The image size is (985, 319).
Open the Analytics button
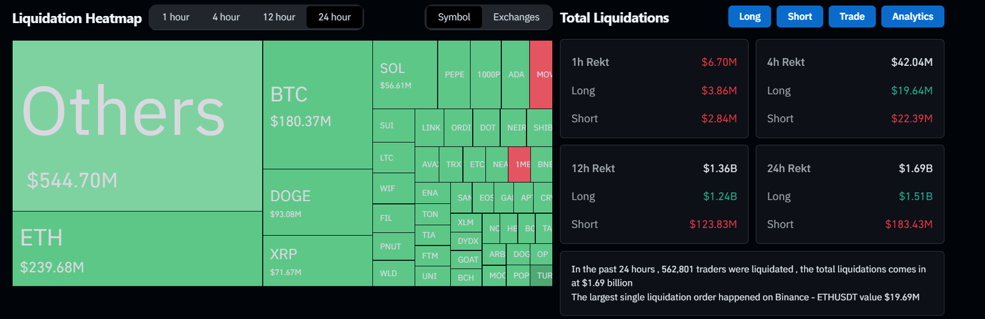(913, 17)
